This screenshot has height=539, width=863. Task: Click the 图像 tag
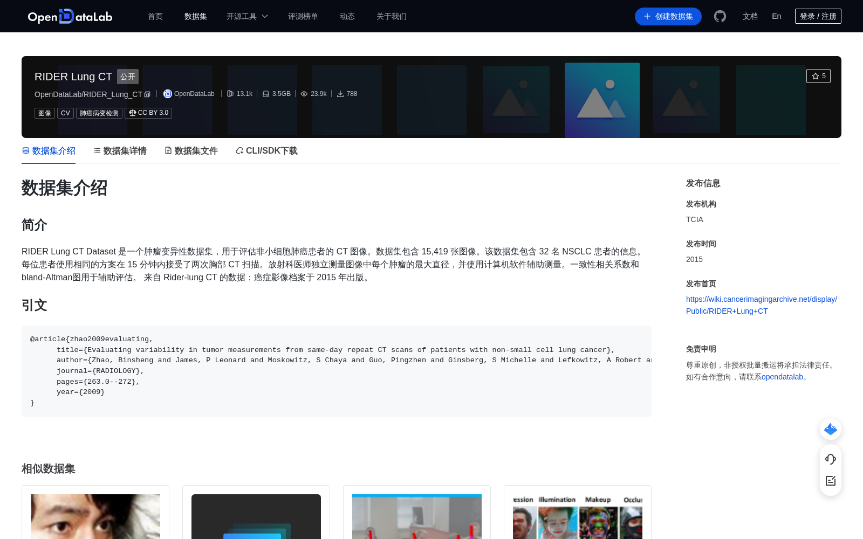click(45, 113)
